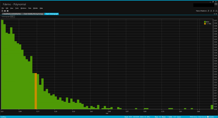This screenshot has width=218, height=118.
Task: Open the Models menu
Action: click(x=35, y=8)
